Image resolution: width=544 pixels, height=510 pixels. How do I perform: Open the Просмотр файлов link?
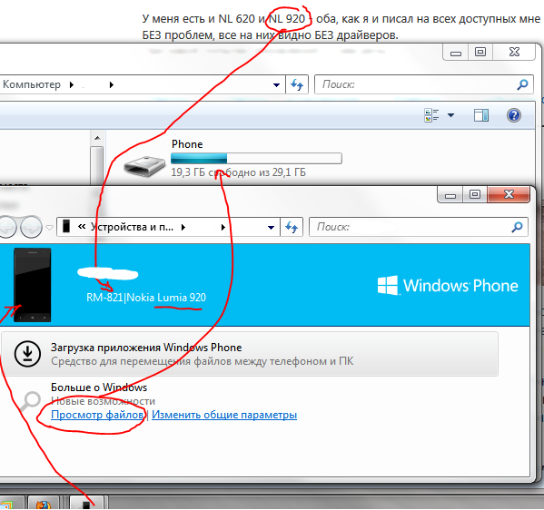tap(97, 415)
